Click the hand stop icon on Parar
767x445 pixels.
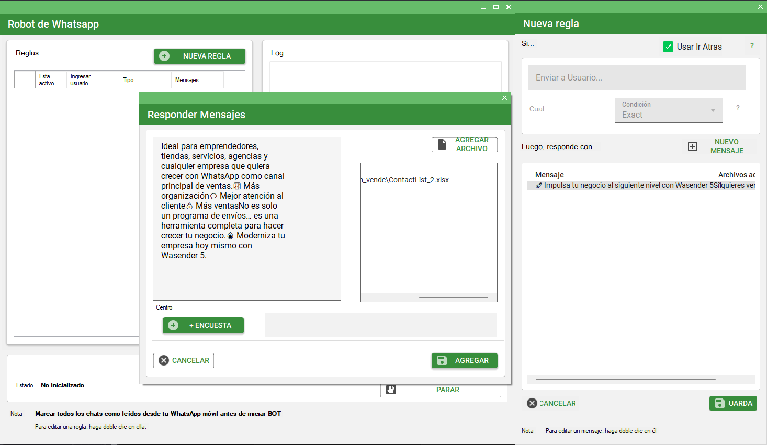[391, 390]
